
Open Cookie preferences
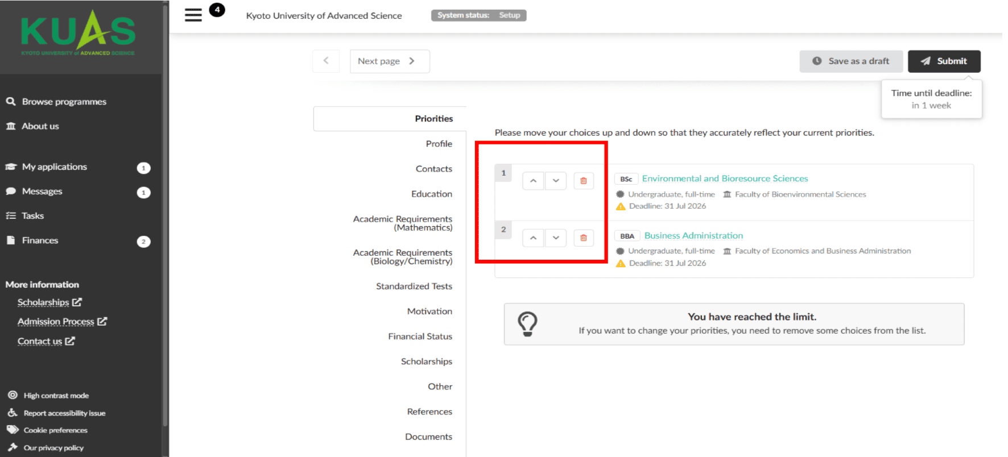point(47,430)
